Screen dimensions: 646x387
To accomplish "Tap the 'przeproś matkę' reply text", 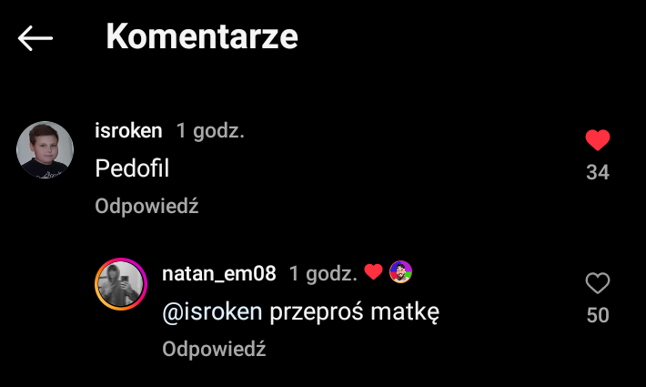I will [x=354, y=312].
